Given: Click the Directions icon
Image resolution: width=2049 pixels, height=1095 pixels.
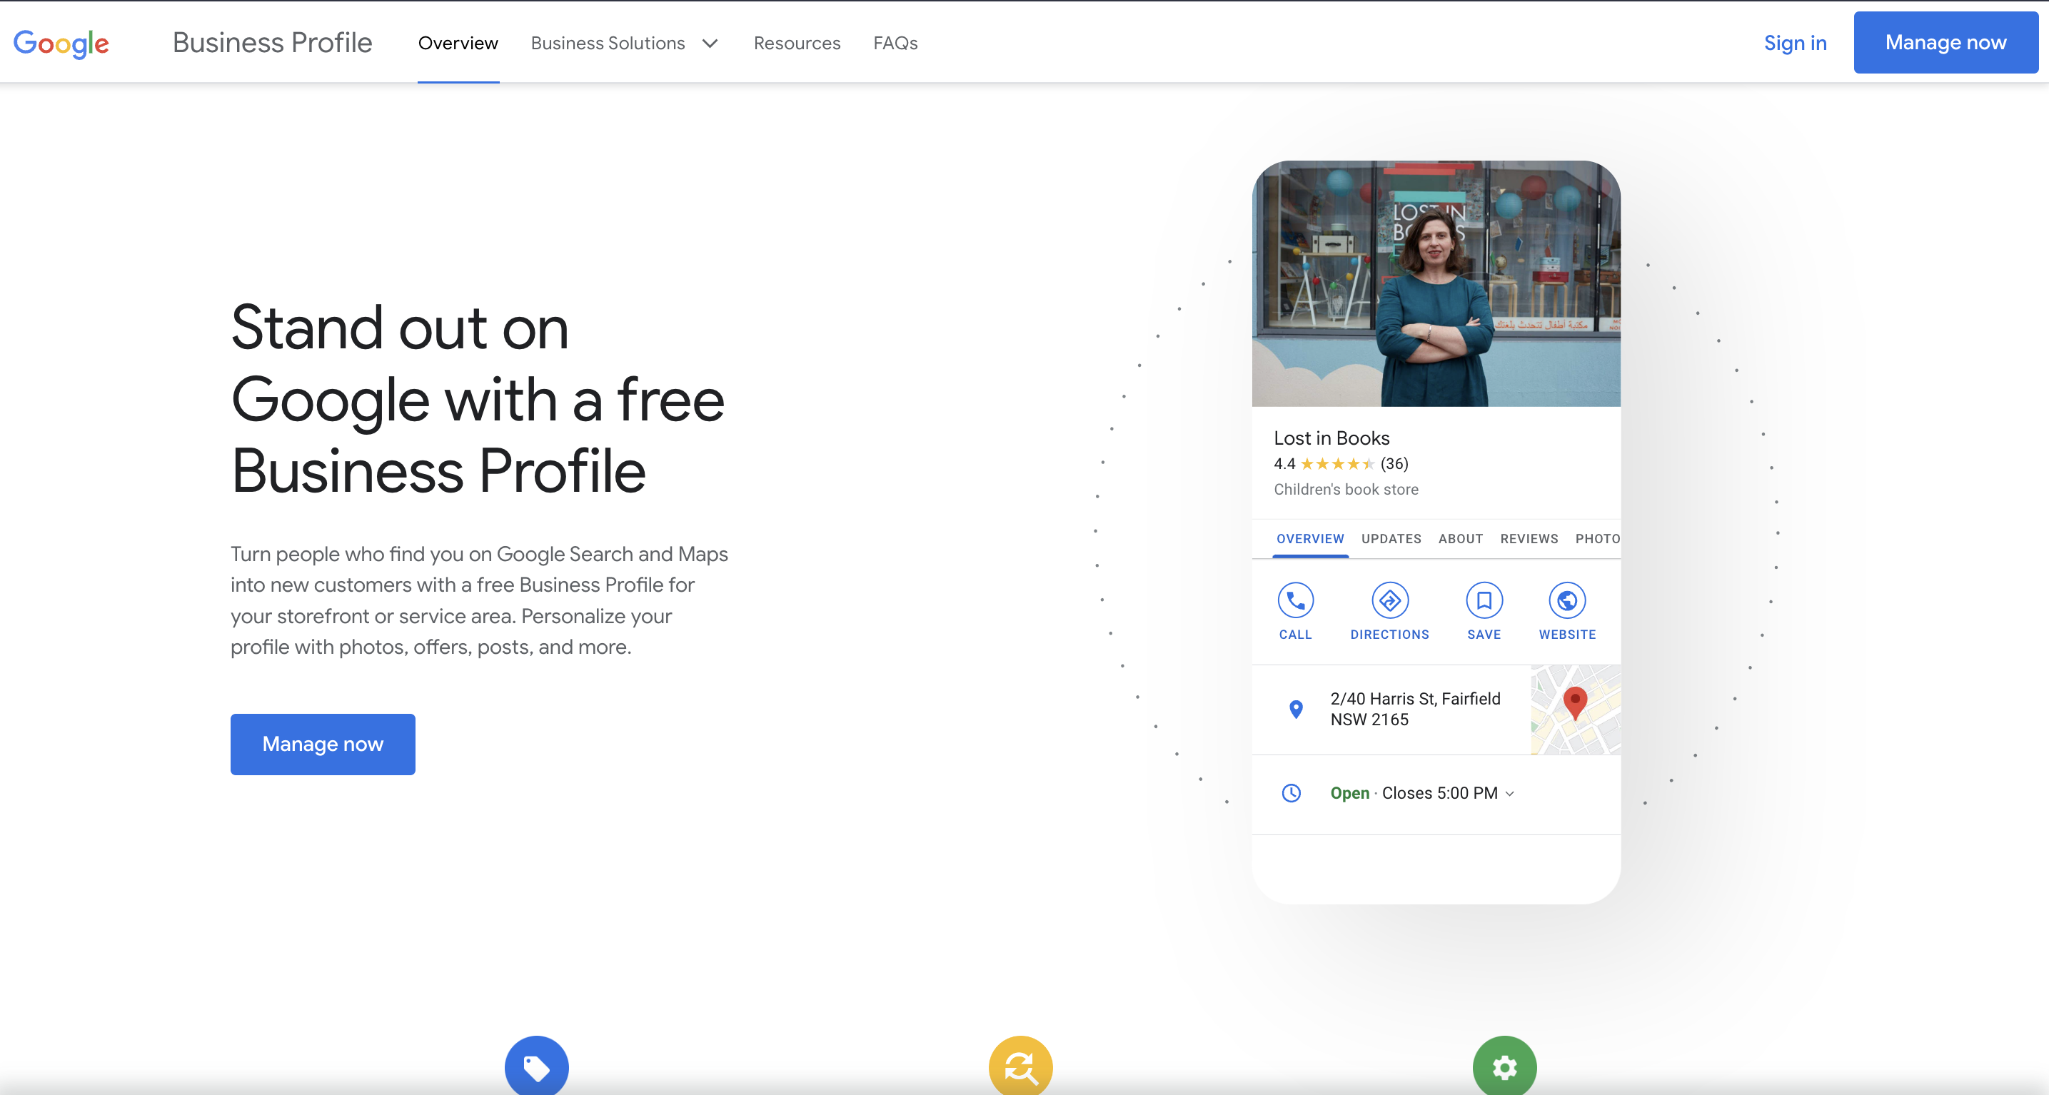Looking at the screenshot, I should pyautogui.click(x=1389, y=600).
